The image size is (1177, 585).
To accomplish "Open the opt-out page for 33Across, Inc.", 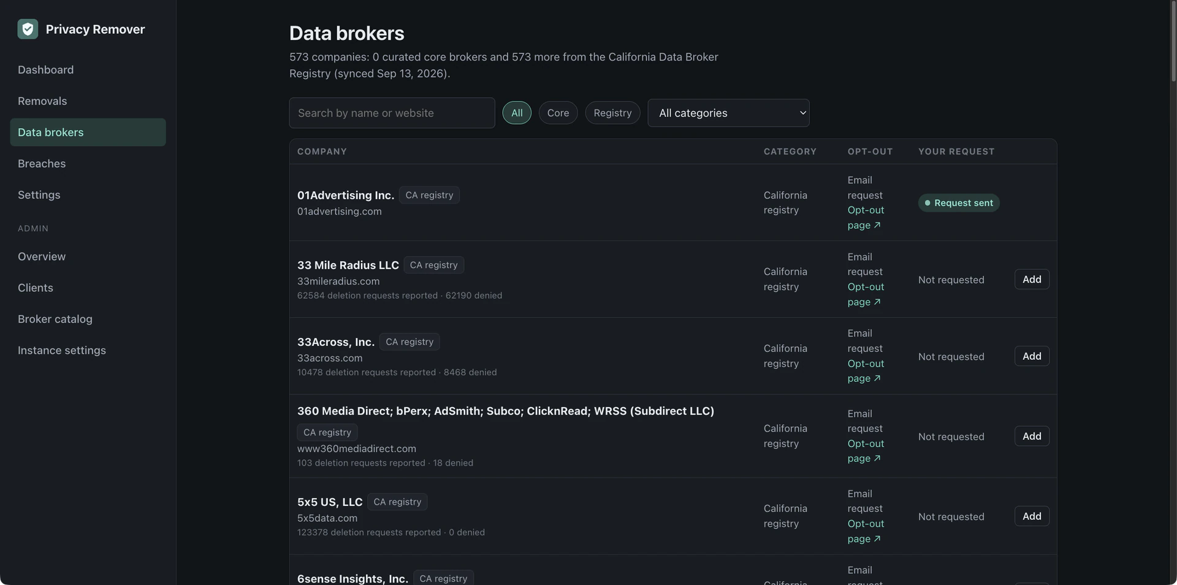I will 866,371.
